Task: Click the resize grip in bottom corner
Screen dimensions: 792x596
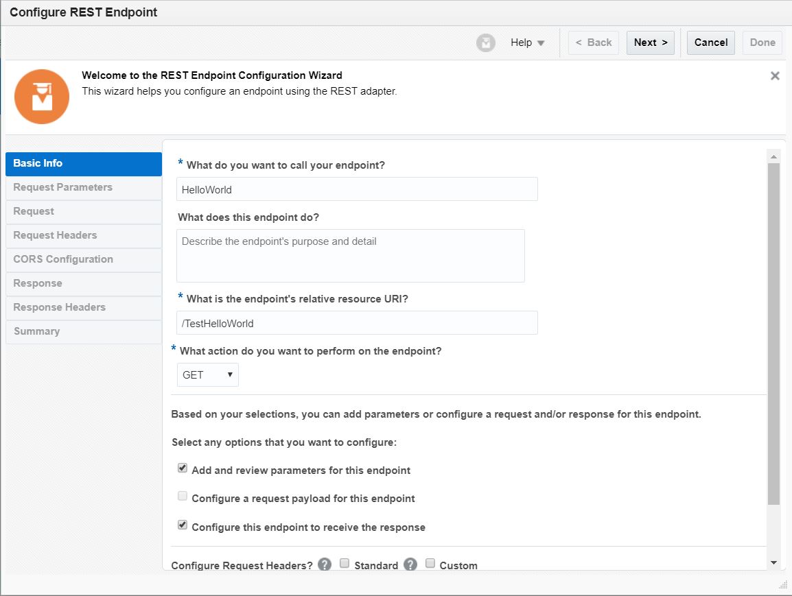Action: (783, 584)
